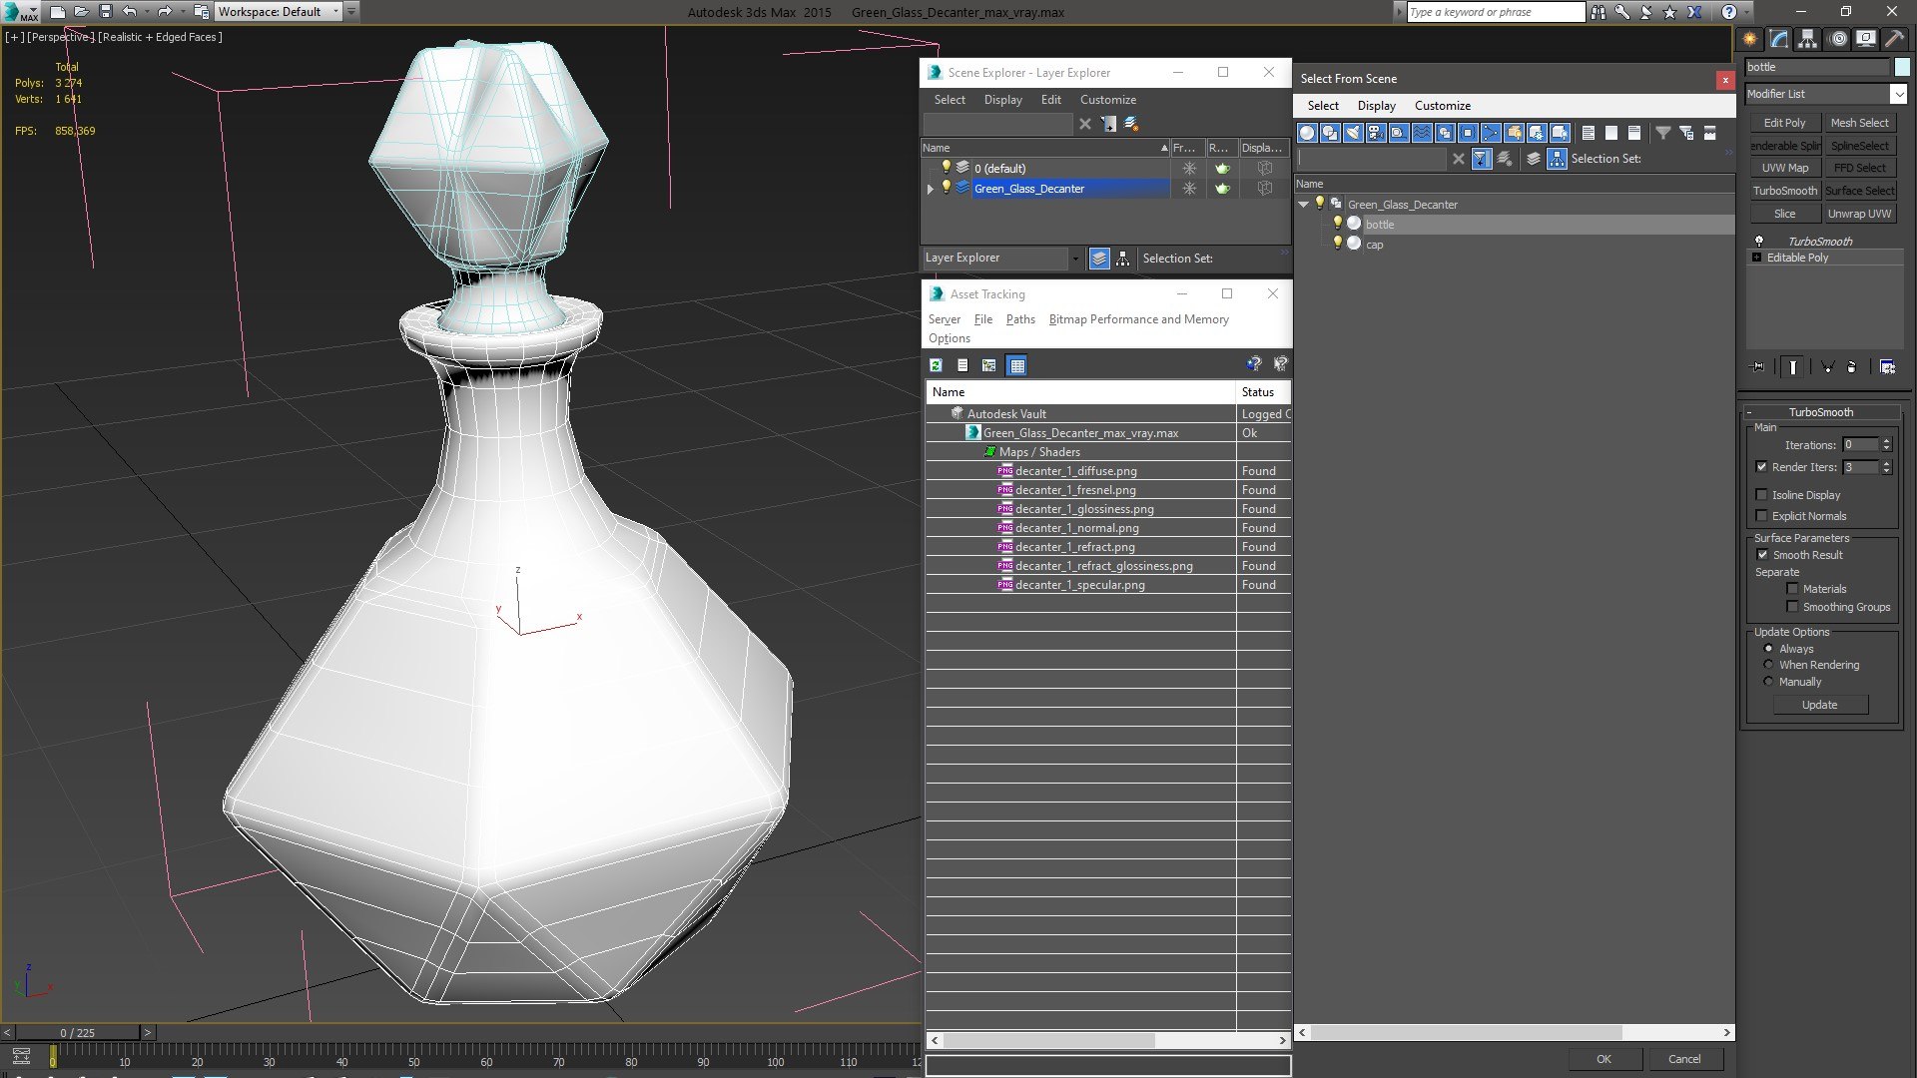Open the Utilities hammer panel
The image size is (1917, 1078).
(1894, 39)
